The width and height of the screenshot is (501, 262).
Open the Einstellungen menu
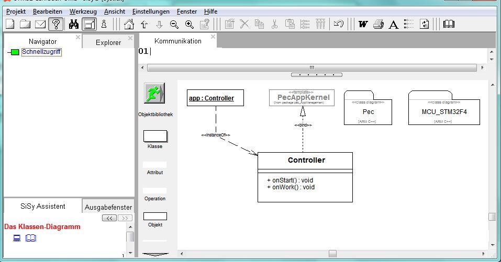(x=151, y=12)
